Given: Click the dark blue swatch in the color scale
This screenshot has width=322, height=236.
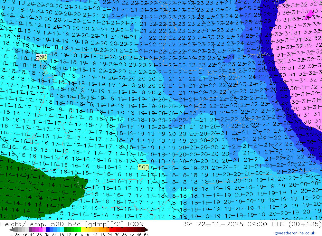Looking at the screenshot, I should [x=48, y=230].
